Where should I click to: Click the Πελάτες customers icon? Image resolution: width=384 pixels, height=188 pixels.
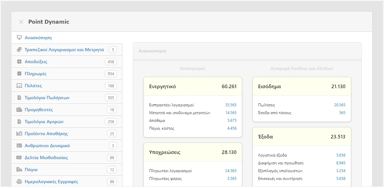(19, 86)
